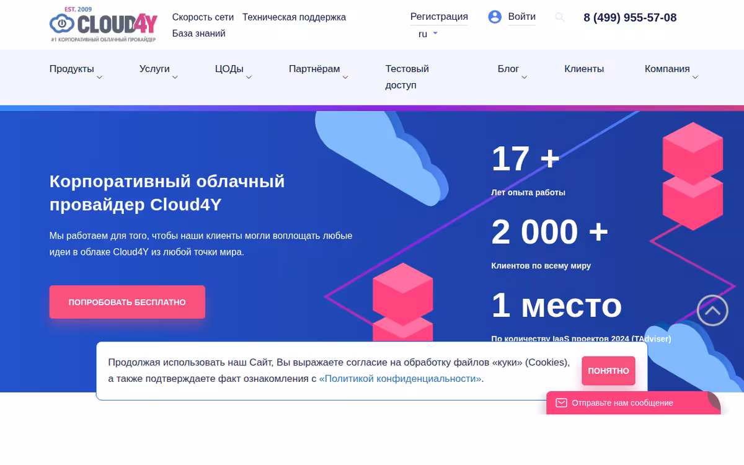The height and width of the screenshot is (465, 744).
Task: Go to the Клиенты page
Action: pyautogui.click(x=584, y=69)
